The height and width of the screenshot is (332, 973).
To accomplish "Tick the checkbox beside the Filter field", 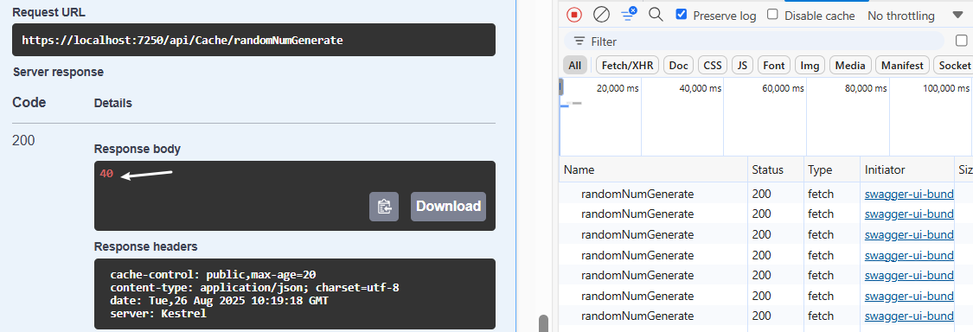I will tap(961, 41).
